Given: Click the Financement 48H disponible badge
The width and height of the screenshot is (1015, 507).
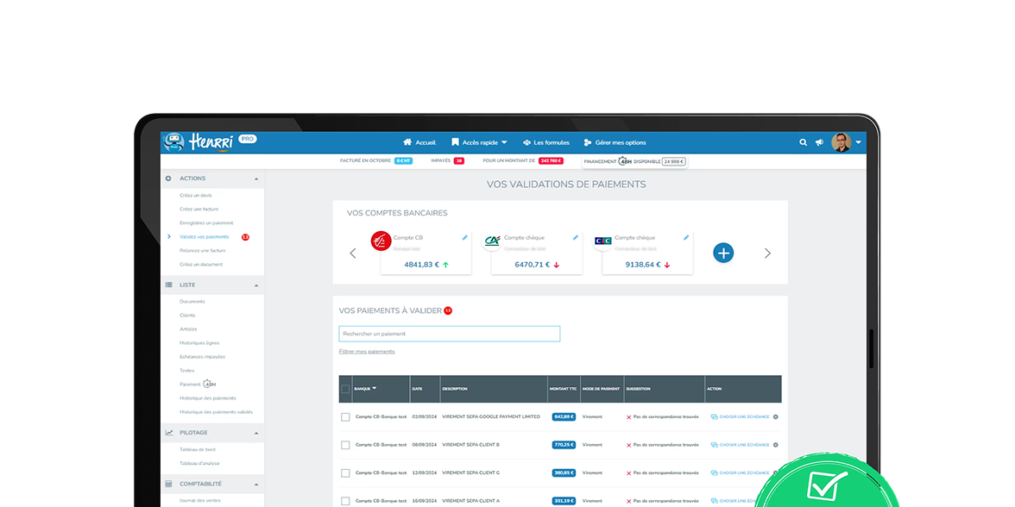Looking at the screenshot, I should pyautogui.click(x=634, y=161).
